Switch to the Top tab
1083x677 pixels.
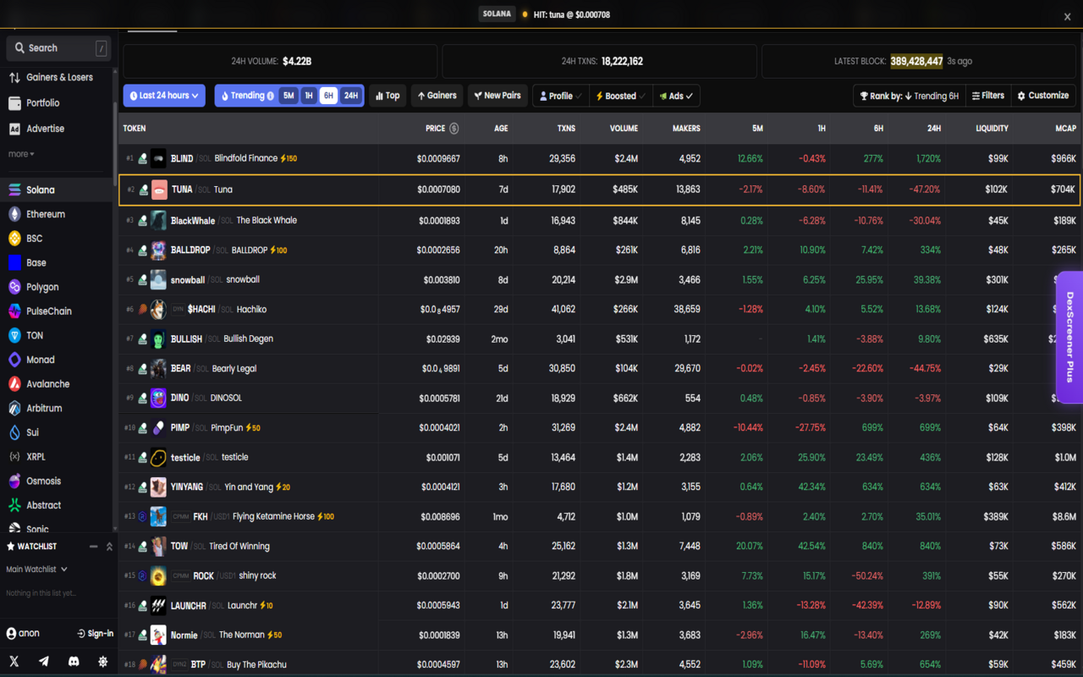(387, 96)
